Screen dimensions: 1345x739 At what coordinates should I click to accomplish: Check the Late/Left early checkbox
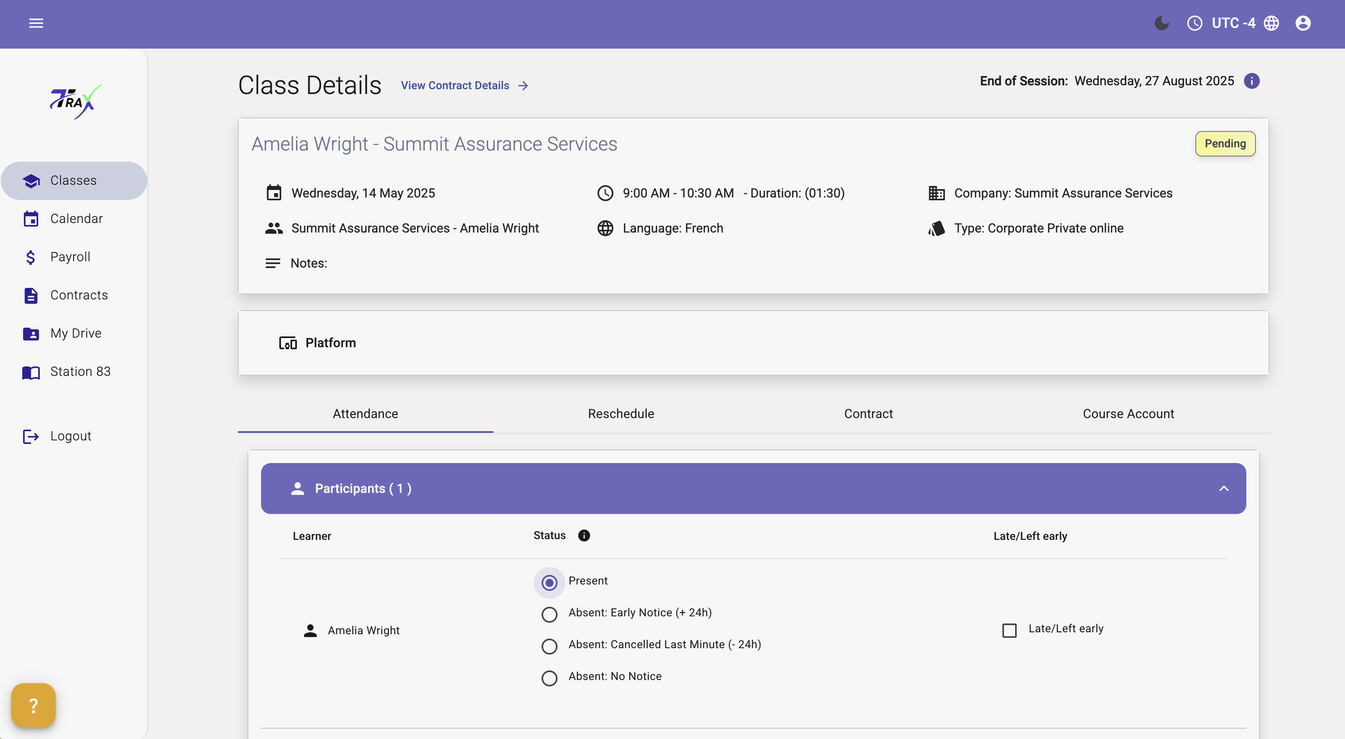(1009, 630)
